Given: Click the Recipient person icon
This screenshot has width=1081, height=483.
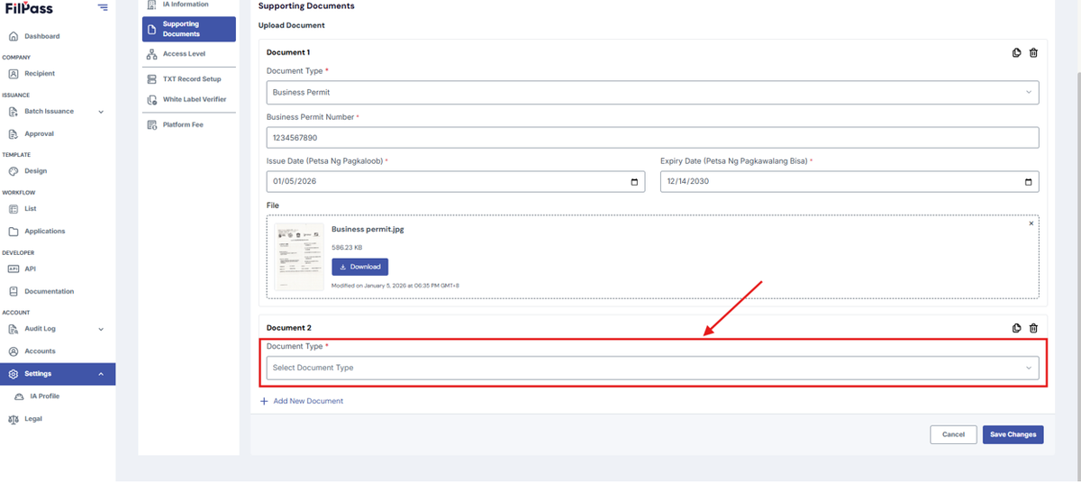Looking at the screenshot, I should [x=14, y=74].
